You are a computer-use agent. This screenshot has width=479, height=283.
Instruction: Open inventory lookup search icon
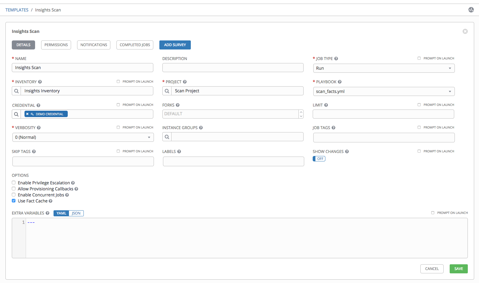(x=16, y=91)
